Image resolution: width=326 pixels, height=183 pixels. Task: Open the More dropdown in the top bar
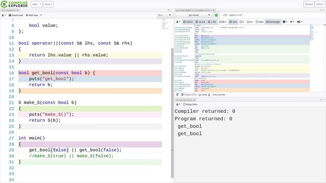click(x=48, y=4)
